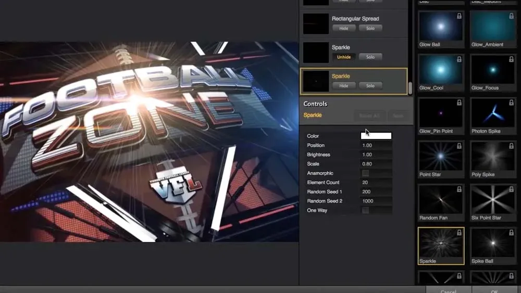The width and height of the screenshot is (521, 293).
Task: Click the selected Sparkle element thumbnail
Action: pyautogui.click(x=316, y=81)
